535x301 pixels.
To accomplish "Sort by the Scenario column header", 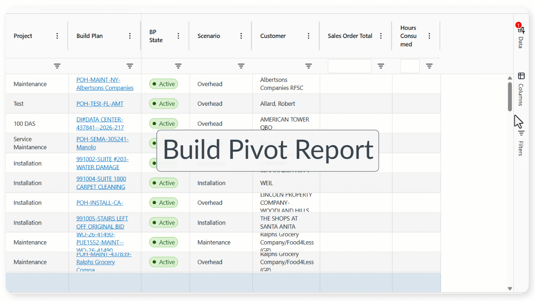I will pos(209,36).
